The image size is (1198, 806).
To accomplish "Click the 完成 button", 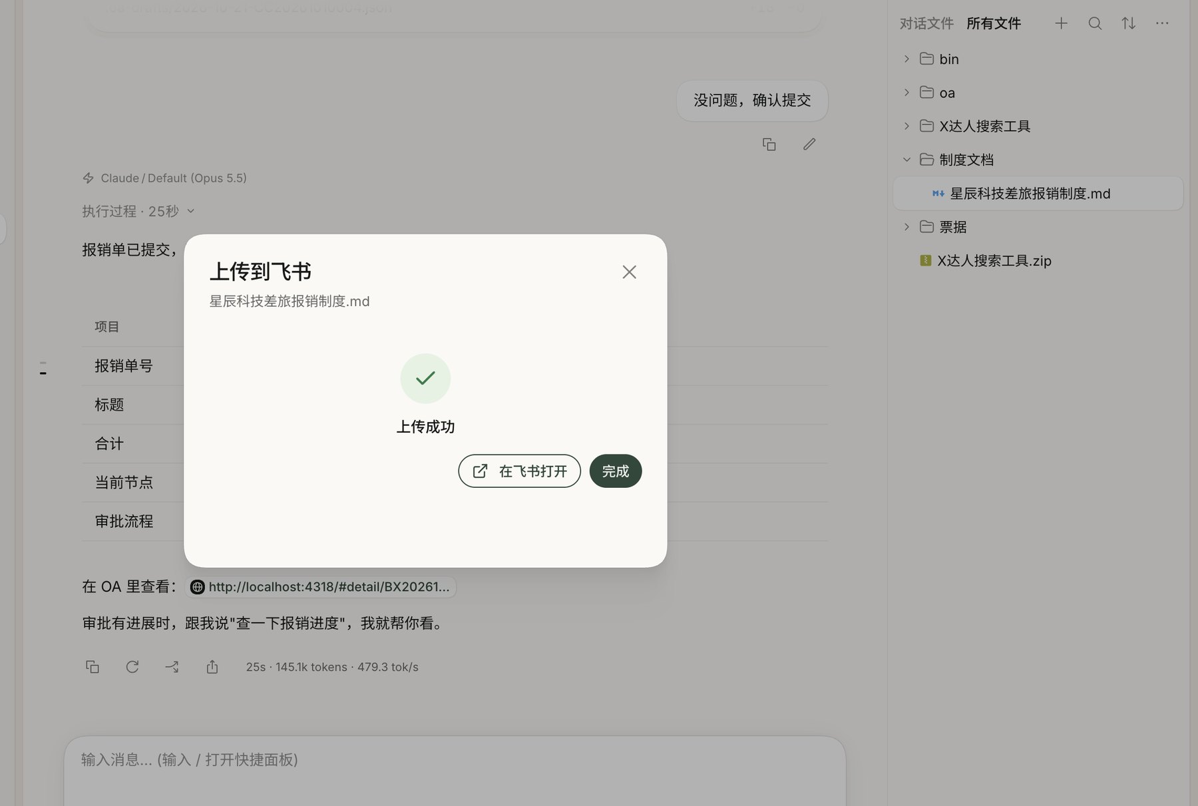I will click(616, 471).
